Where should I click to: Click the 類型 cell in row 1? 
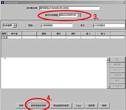[44, 37]
